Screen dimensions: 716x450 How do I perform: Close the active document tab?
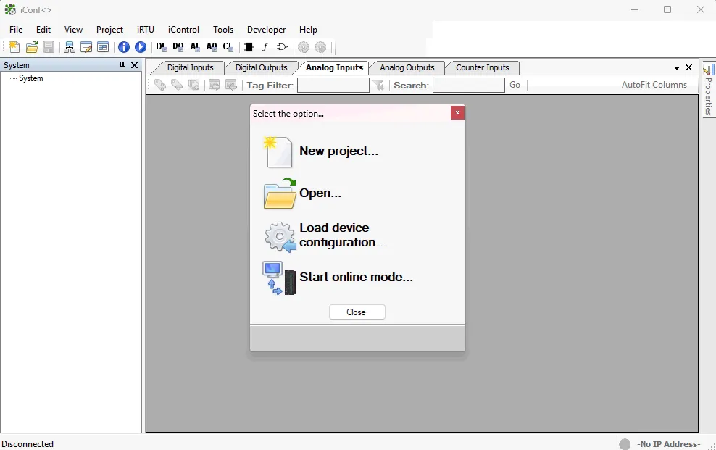tap(689, 67)
